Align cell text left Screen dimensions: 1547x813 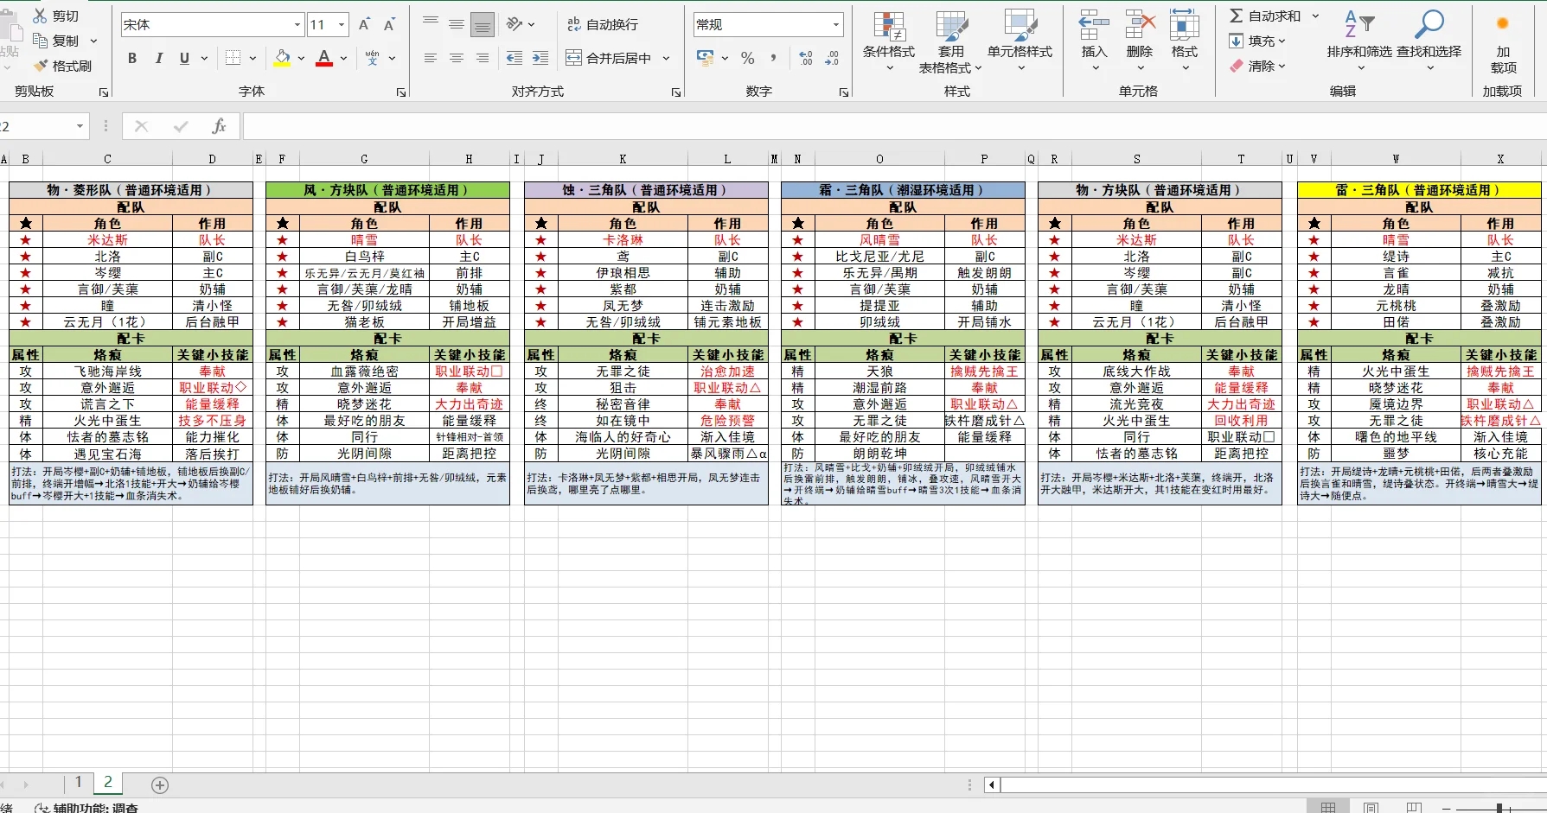pos(431,58)
